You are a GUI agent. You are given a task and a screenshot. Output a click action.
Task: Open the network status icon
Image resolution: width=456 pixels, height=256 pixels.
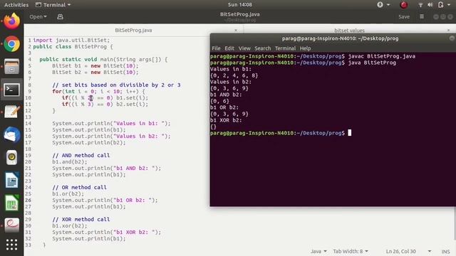(420, 5)
